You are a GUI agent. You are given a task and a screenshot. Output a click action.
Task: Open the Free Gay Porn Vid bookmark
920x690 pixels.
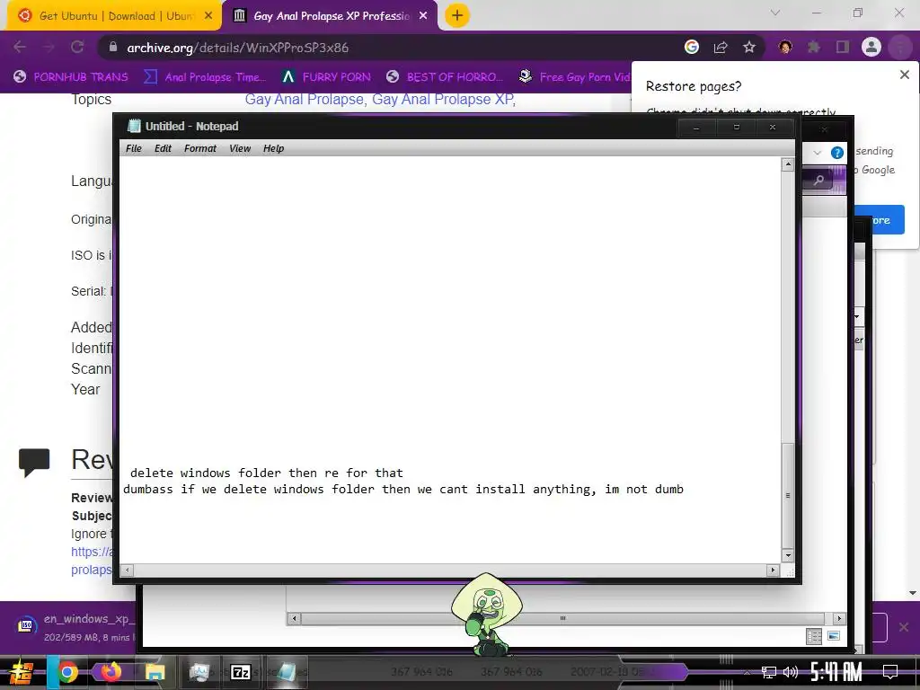pos(575,77)
